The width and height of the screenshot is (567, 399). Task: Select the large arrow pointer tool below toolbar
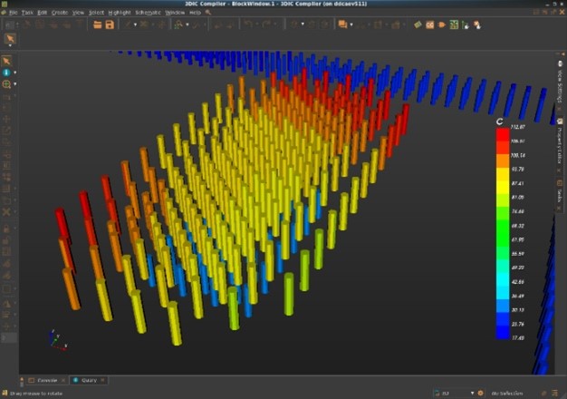tap(10, 38)
